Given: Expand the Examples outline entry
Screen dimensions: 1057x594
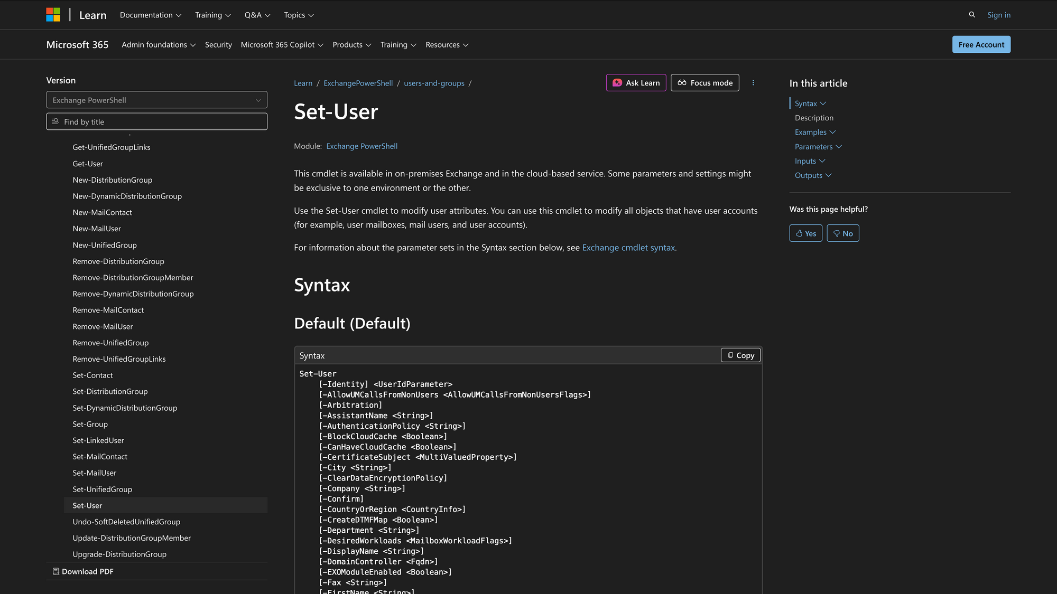Looking at the screenshot, I should pos(832,132).
